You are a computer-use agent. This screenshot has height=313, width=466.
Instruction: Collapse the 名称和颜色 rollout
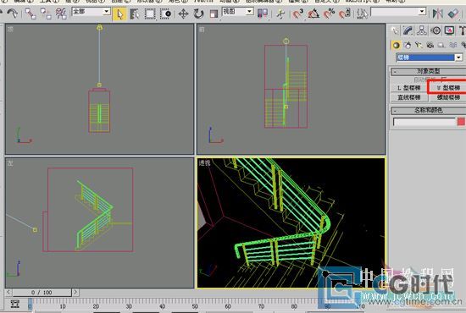[x=428, y=110]
